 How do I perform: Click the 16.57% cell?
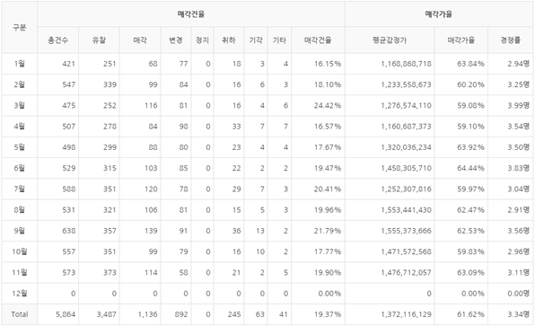click(x=328, y=127)
